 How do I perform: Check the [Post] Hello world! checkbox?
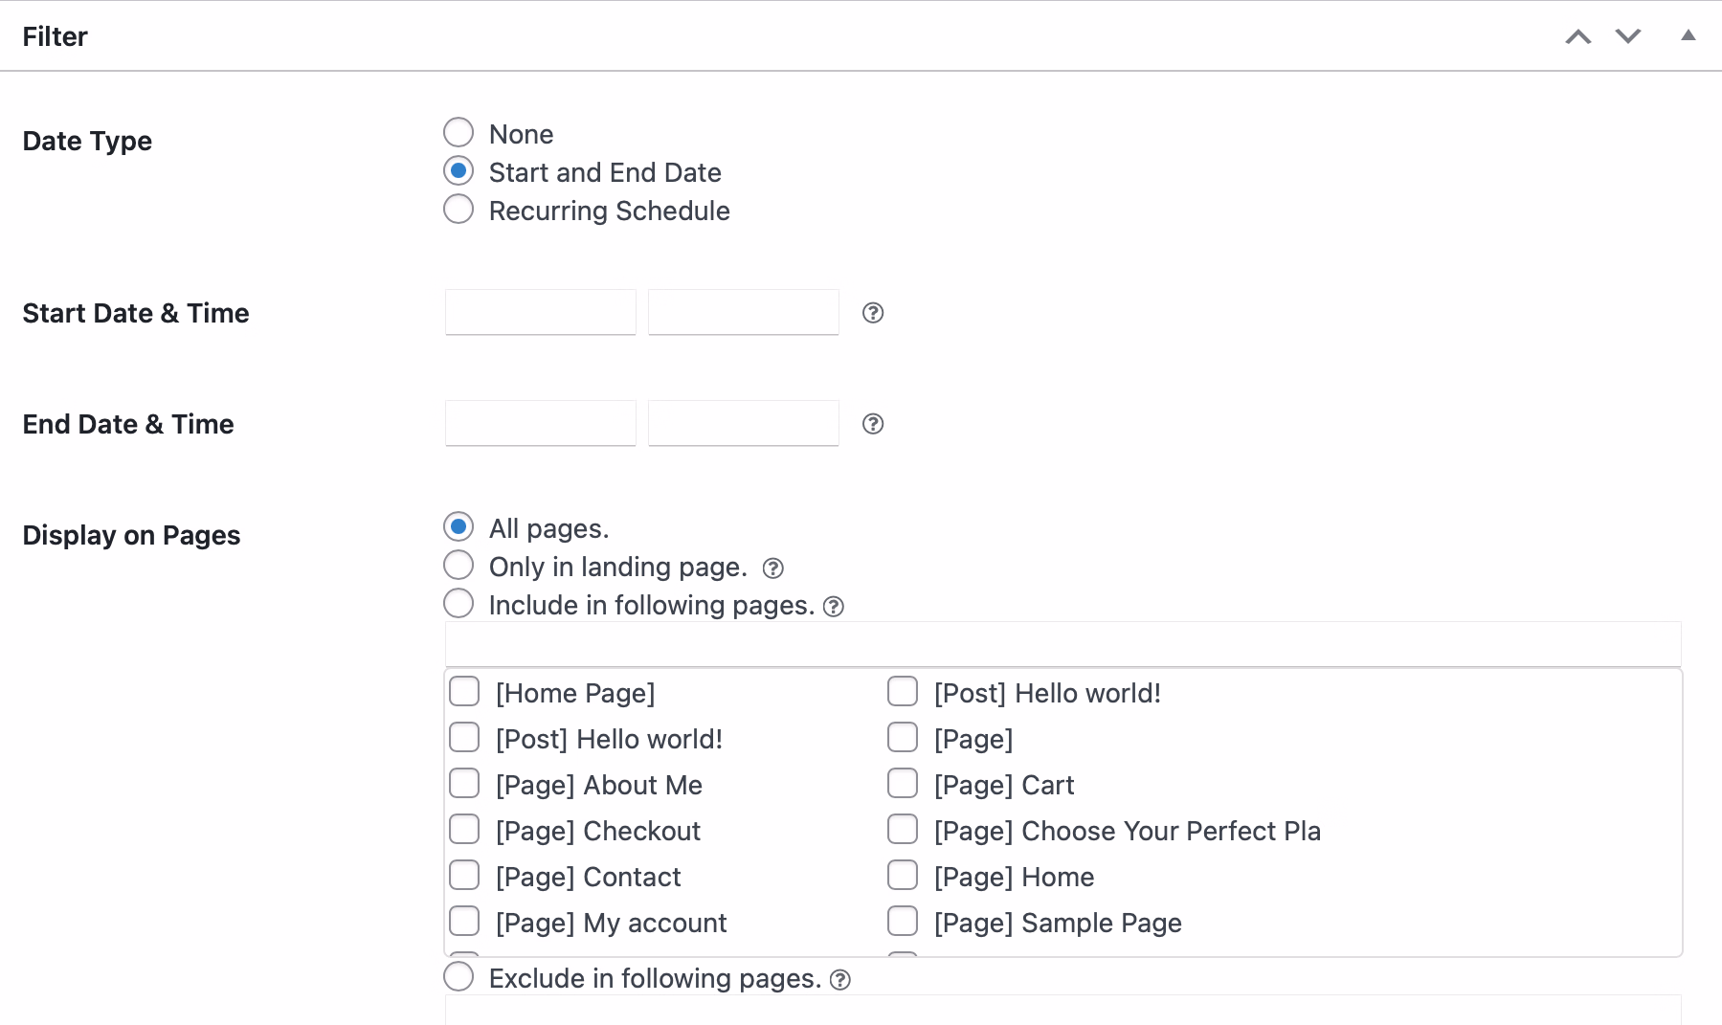(464, 737)
